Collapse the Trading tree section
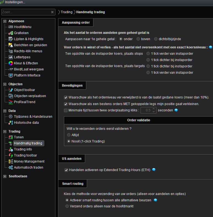 (x=5, y=131)
